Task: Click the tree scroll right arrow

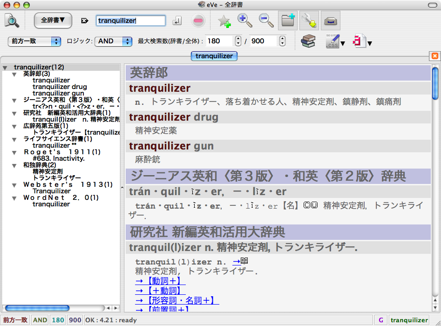Action: coord(116,308)
